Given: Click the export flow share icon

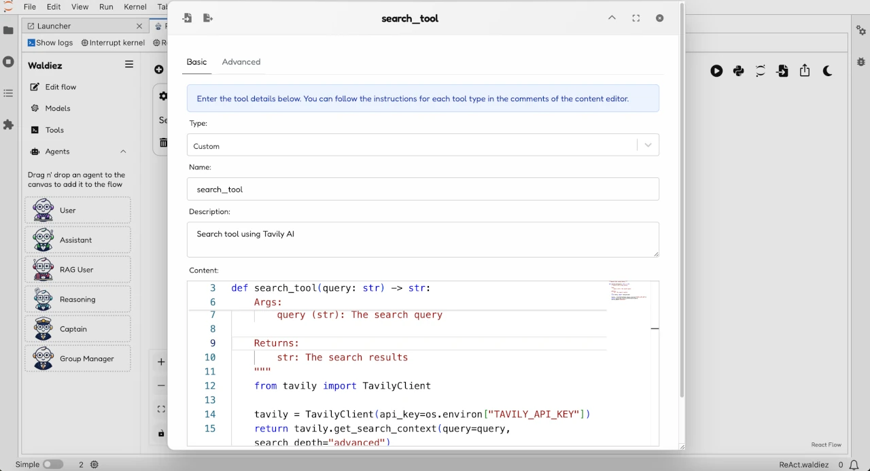Looking at the screenshot, I should [805, 70].
